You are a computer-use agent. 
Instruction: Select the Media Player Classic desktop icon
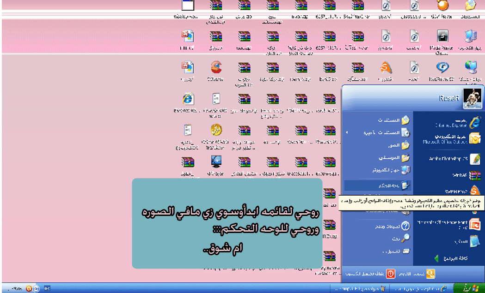point(442,37)
